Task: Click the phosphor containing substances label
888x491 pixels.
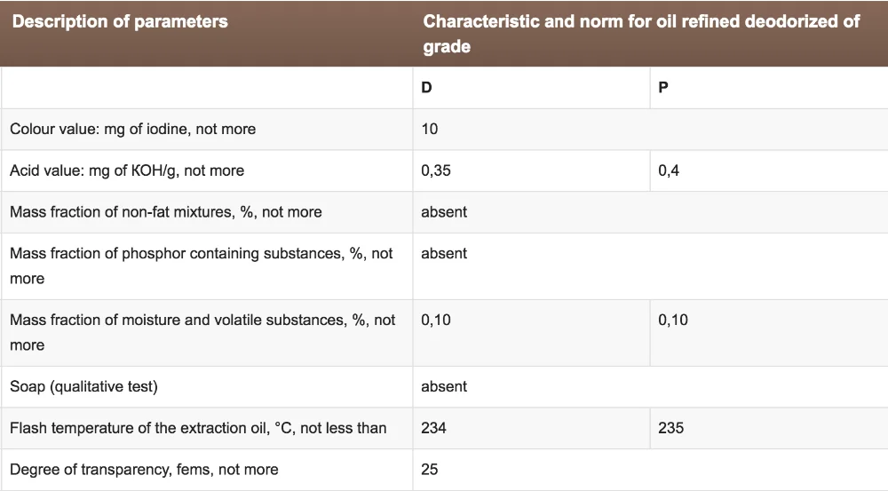Action: coord(202,265)
